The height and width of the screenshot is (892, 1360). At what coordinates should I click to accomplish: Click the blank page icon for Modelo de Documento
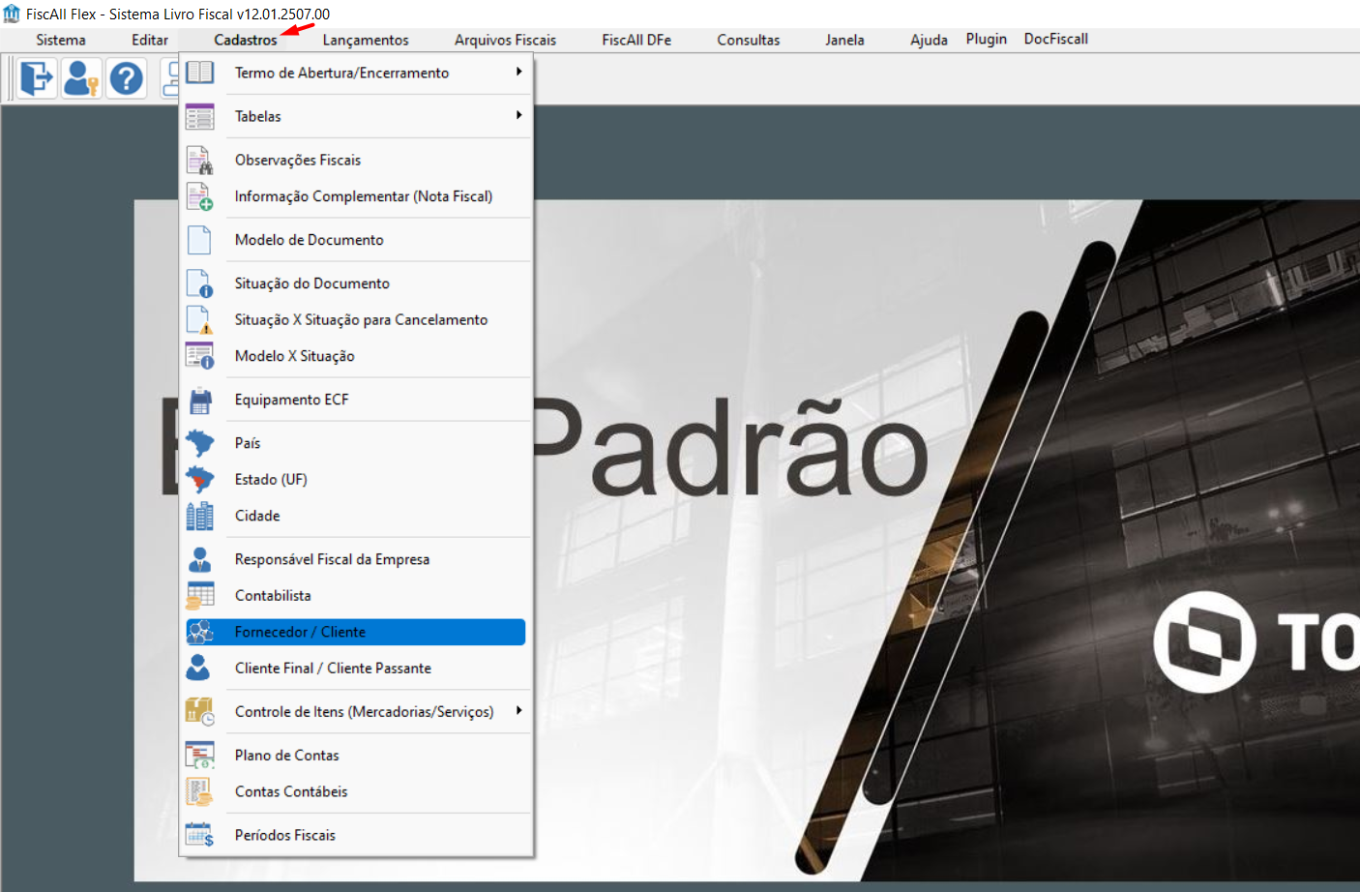tap(200, 240)
